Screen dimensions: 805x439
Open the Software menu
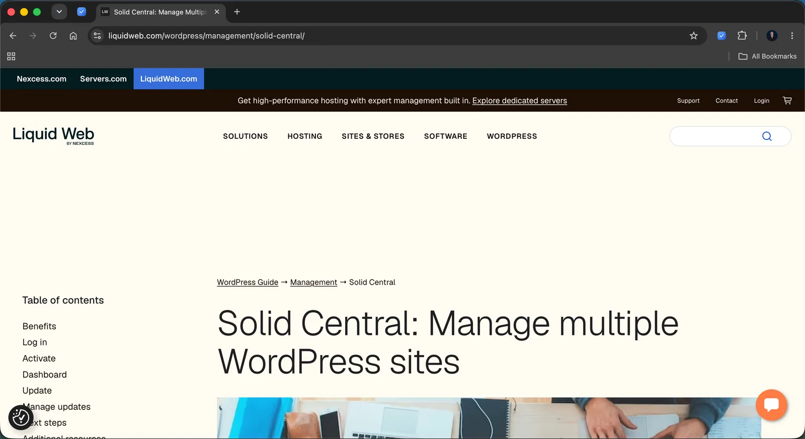(446, 136)
